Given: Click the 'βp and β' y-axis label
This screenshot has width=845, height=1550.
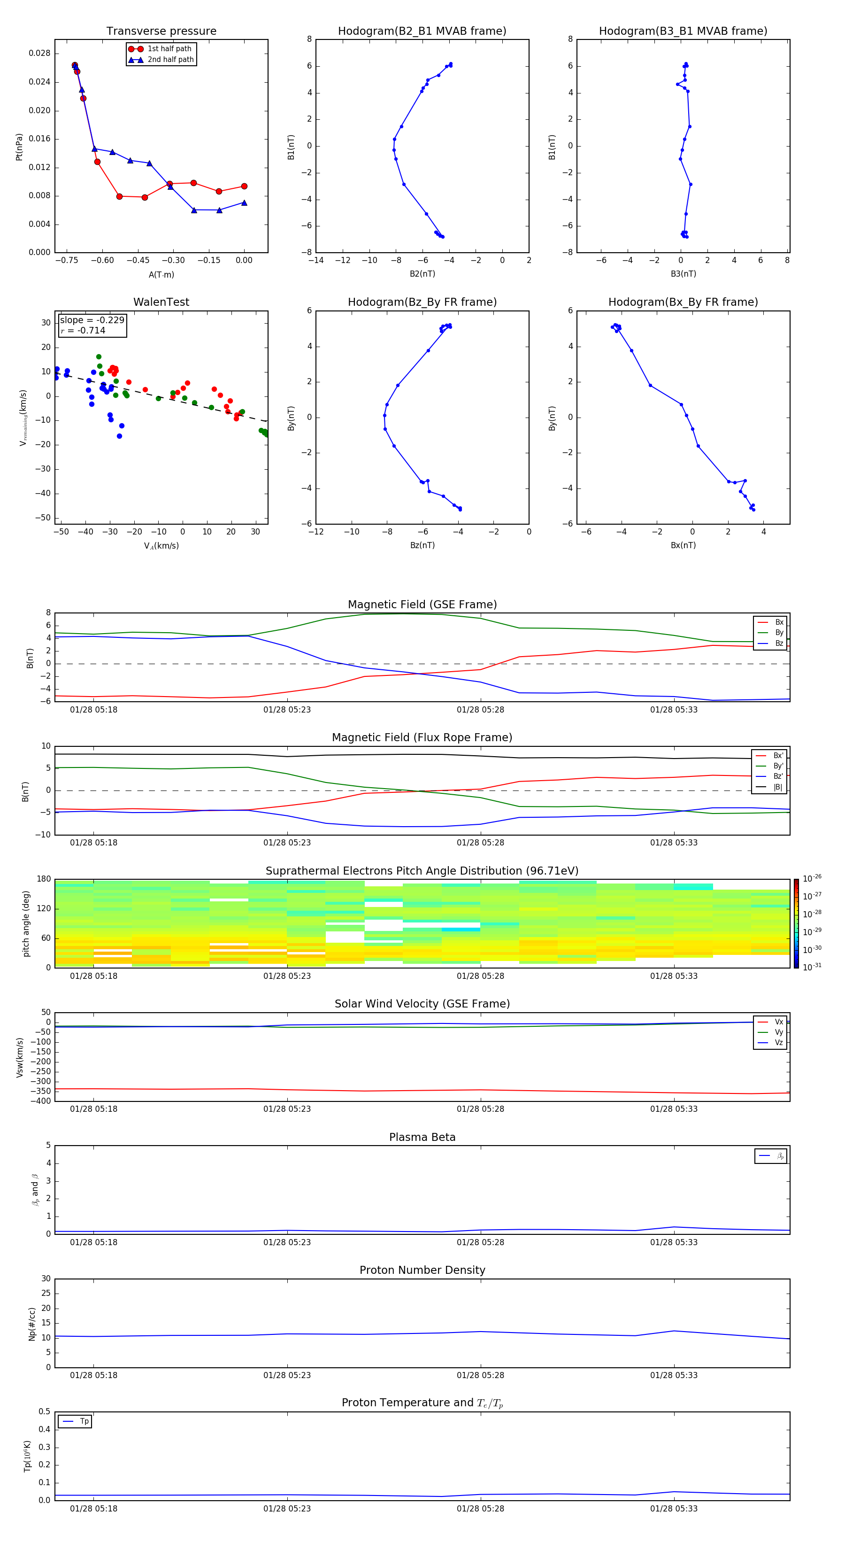Looking at the screenshot, I should (35, 1190).
